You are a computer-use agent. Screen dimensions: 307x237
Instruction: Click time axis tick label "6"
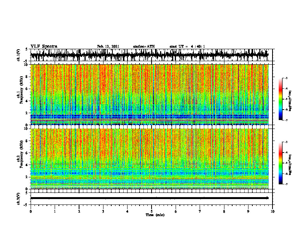[x=176, y=211]
